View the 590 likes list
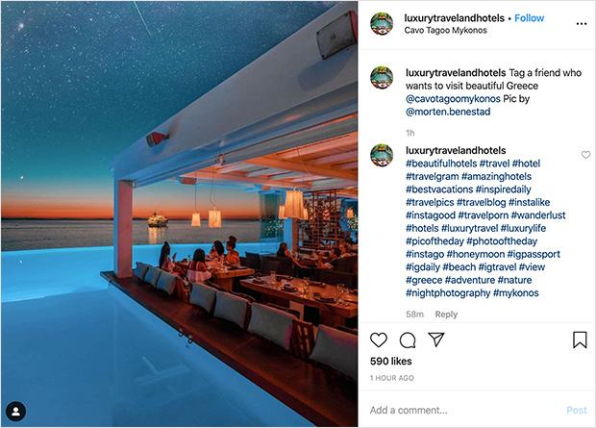596x428 pixels. [390, 361]
